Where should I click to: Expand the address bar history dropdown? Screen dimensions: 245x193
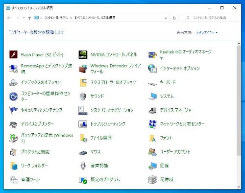click(x=166, y=18)
